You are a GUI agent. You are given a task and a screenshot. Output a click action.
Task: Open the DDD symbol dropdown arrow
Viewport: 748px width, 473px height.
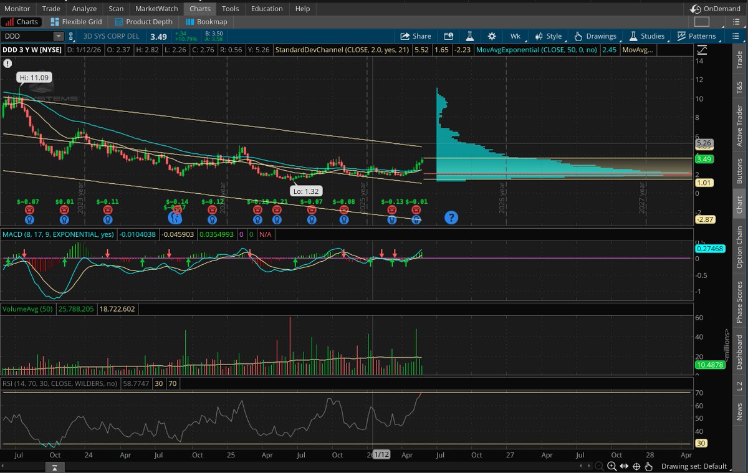click(x=58, y=36)
